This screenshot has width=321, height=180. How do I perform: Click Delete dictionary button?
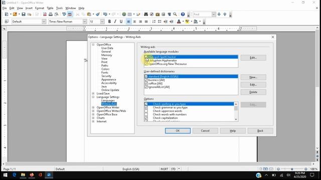[253, 92]
